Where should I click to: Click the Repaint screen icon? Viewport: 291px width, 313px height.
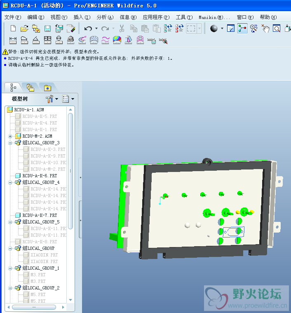click(231, 28)
